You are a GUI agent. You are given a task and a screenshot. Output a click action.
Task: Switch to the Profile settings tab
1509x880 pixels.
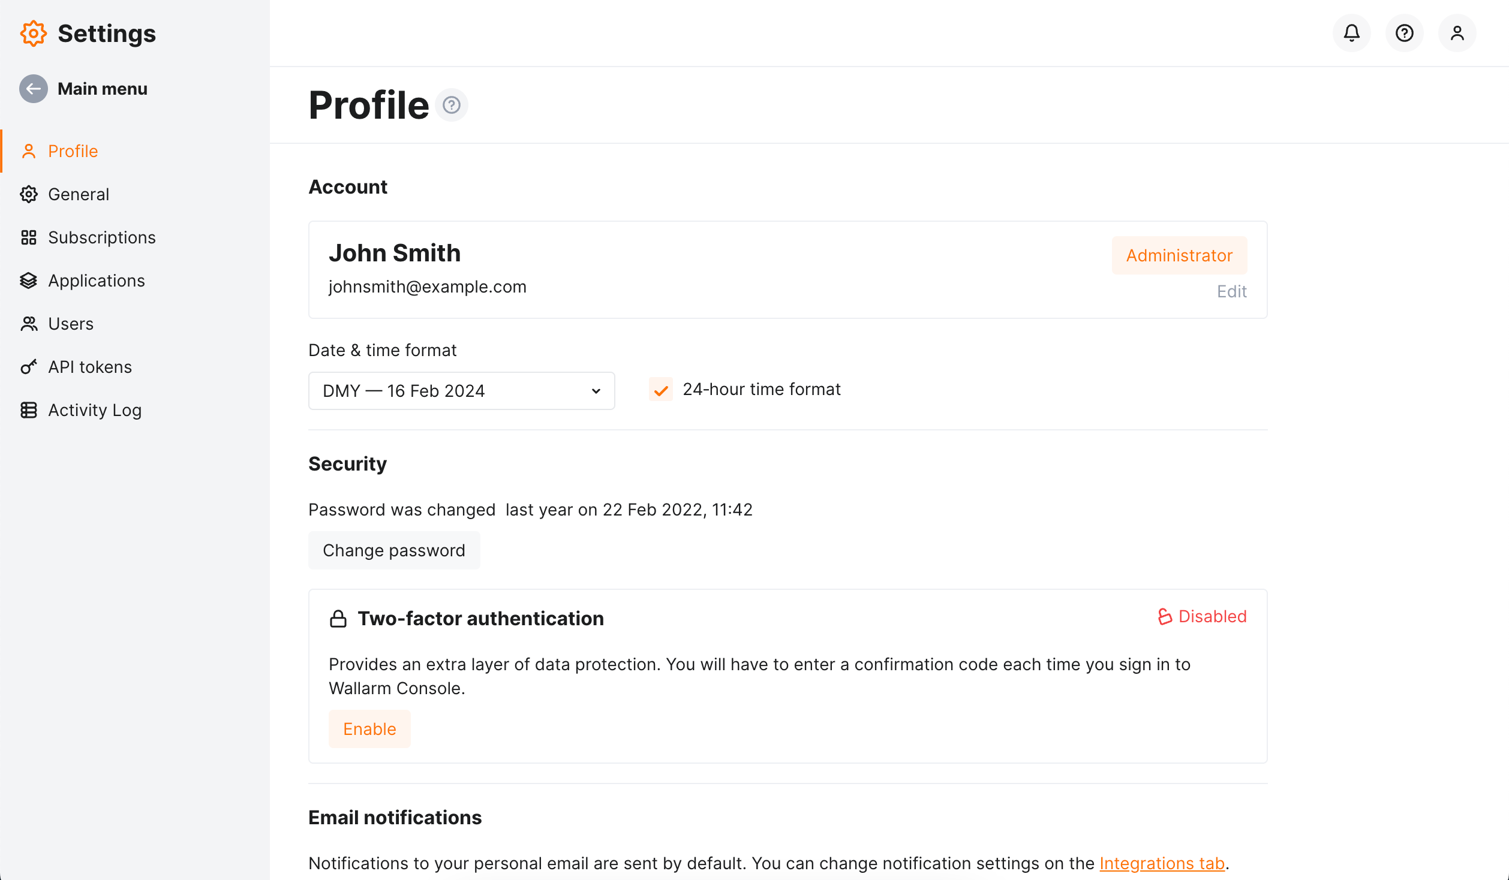pyautogui.click(x=73, y=151)
